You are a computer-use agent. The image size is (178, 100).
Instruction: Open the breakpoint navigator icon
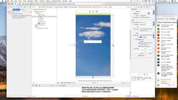click(27, 7)
